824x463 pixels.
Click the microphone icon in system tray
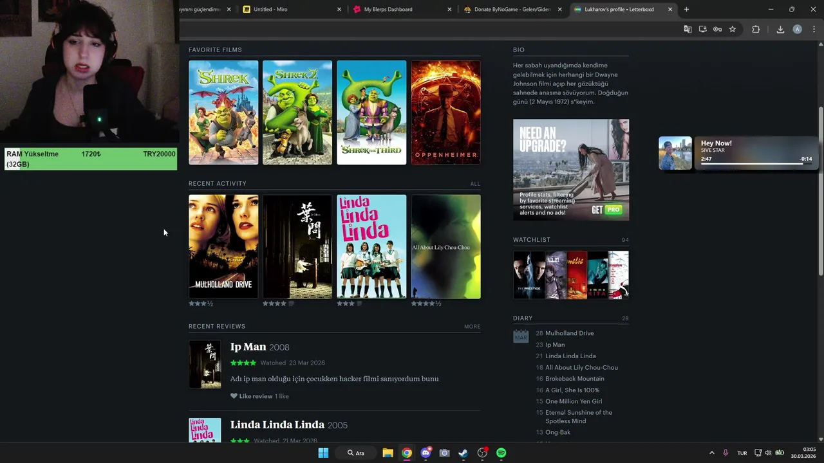tap(726, 453)
